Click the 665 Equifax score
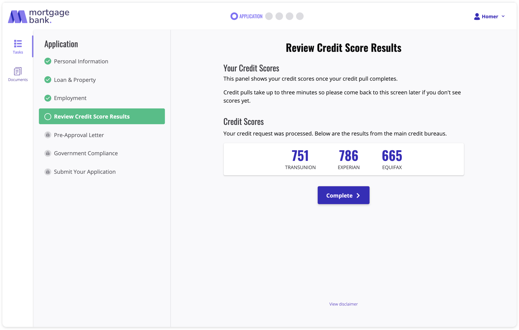 click(x=392, y=156)
